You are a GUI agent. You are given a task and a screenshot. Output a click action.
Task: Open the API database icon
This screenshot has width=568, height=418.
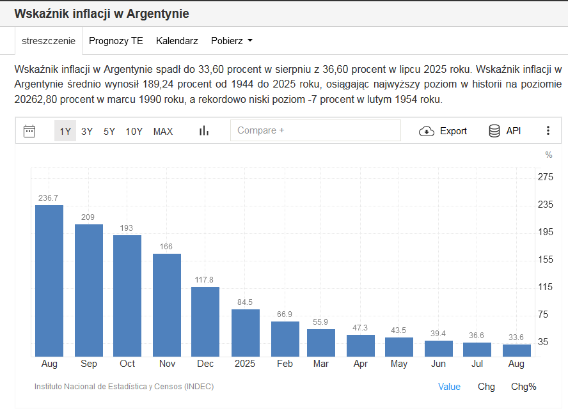(494, 131)
